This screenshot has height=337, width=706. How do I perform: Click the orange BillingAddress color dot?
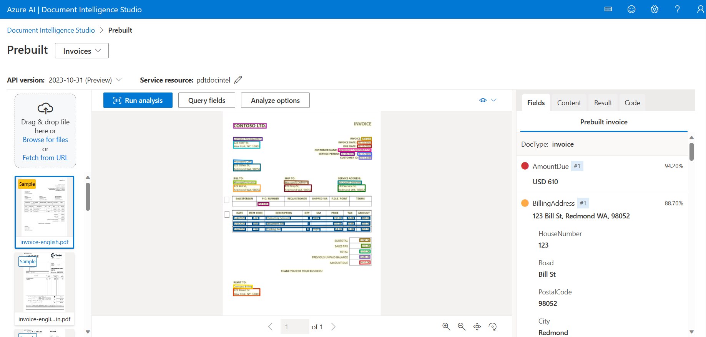[x=525, y=203]
